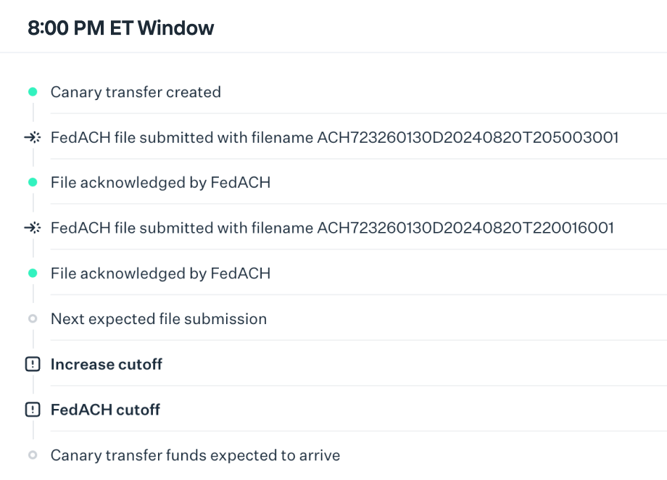The image size is (667, 480).
Task: Click filename ACH723260130D20240820T220016001
Action: (465, 228)
